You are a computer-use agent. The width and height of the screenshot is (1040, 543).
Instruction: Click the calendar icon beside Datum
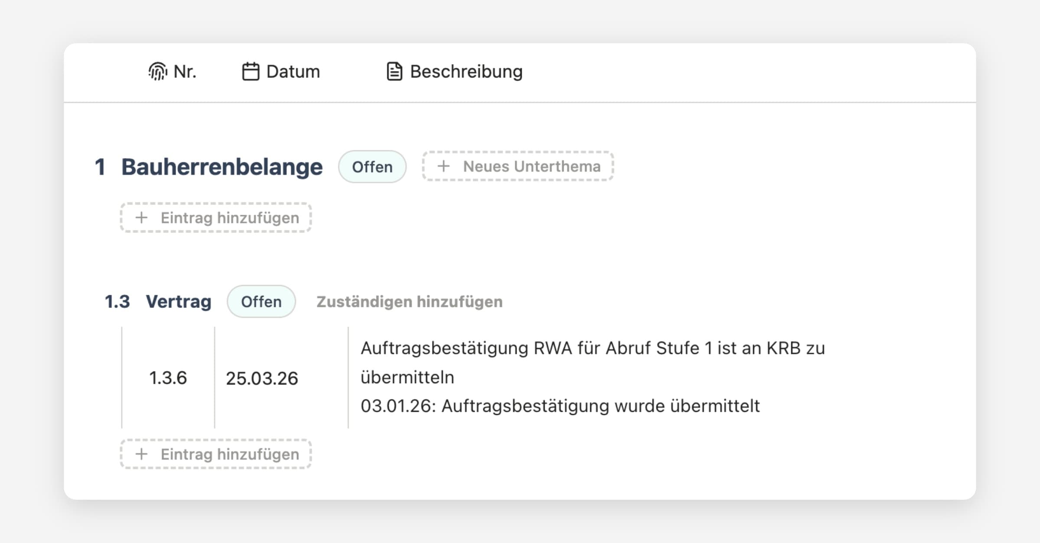(250, 71)
